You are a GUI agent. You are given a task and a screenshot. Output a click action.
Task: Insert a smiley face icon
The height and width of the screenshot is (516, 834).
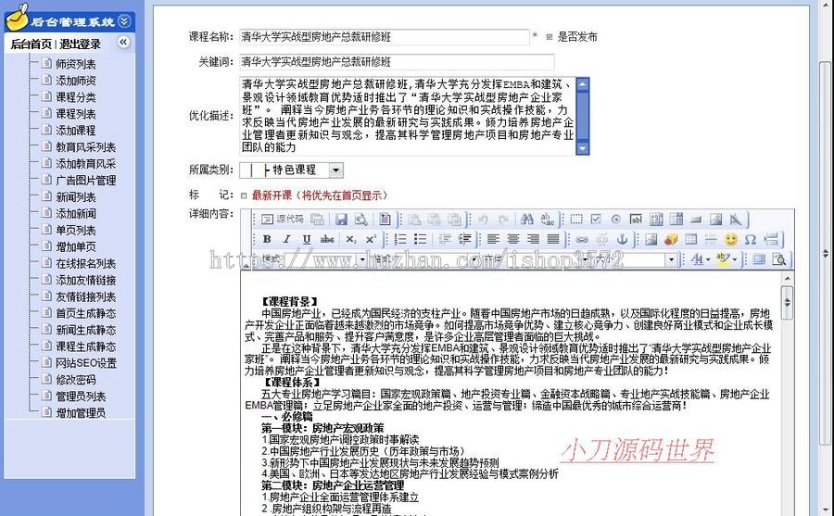click(731, 239)
